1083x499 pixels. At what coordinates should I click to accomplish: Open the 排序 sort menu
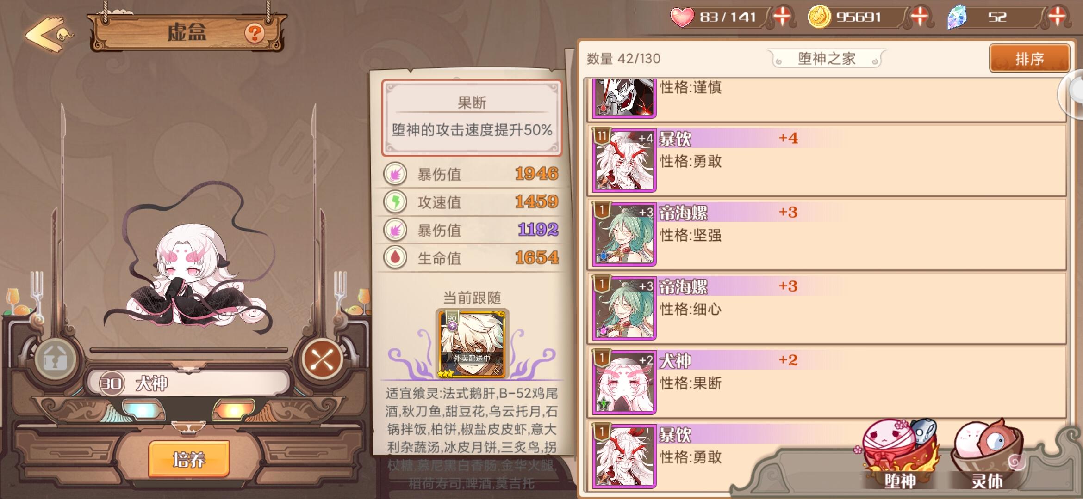(x=1030, y=58)
